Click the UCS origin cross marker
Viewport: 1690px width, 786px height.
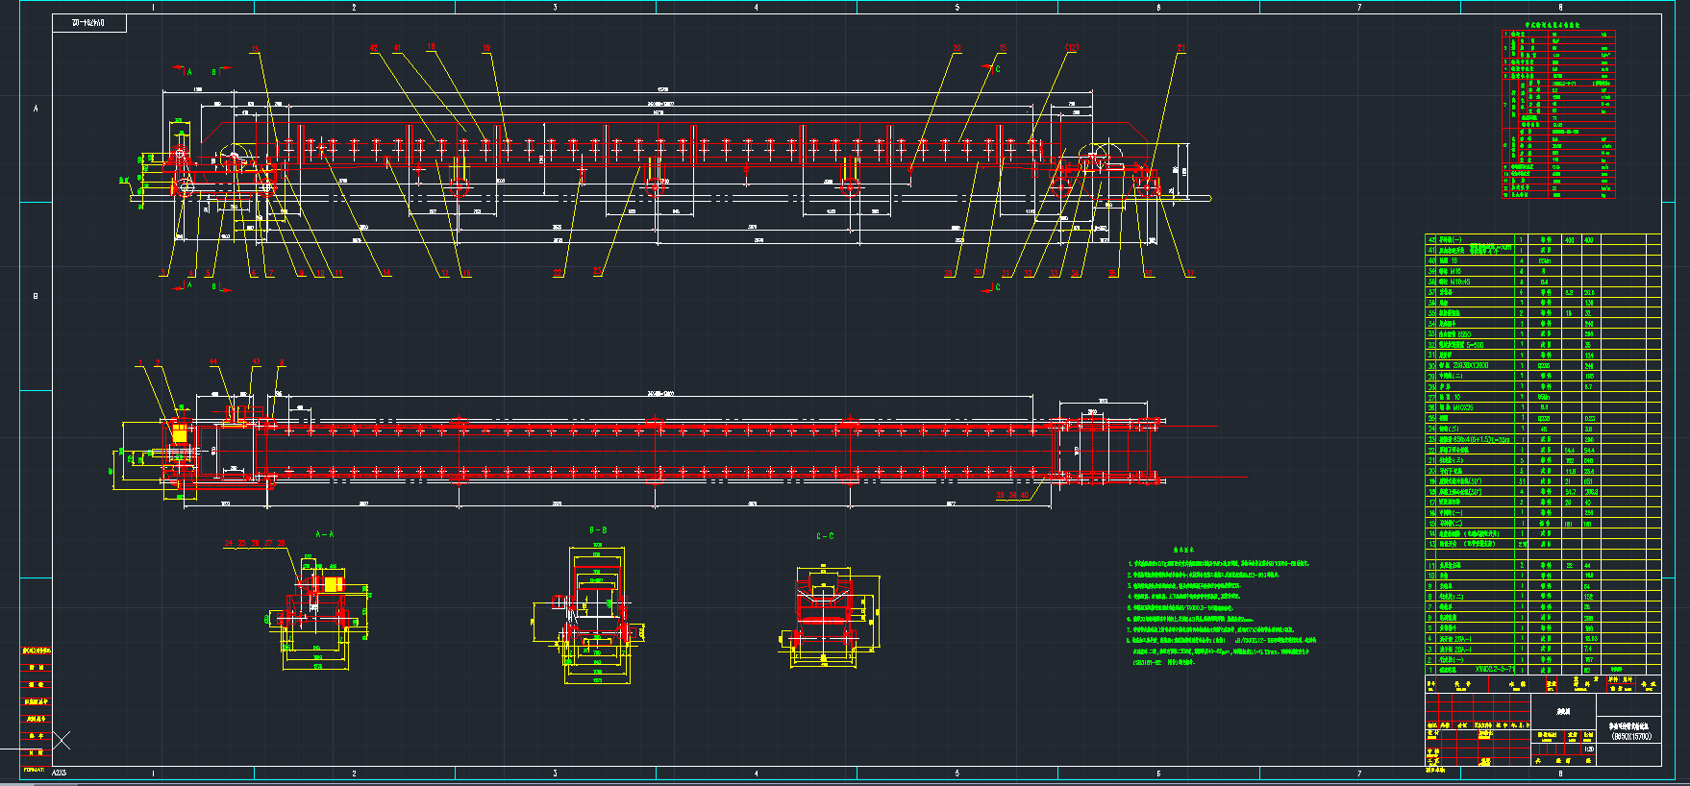pos(62,740)
